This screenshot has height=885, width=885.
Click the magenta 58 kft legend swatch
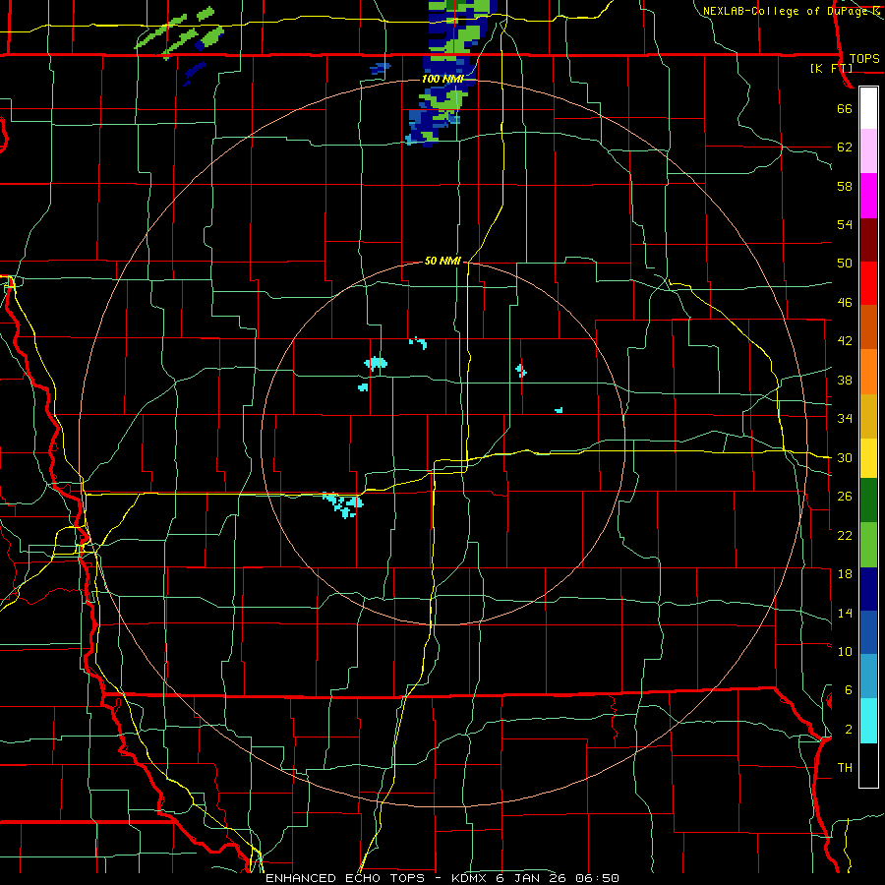pos(868,196)
